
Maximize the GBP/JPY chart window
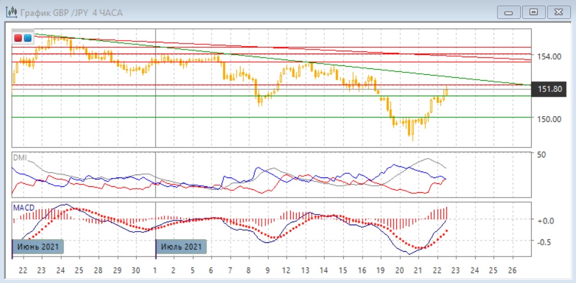click(534, 12)
